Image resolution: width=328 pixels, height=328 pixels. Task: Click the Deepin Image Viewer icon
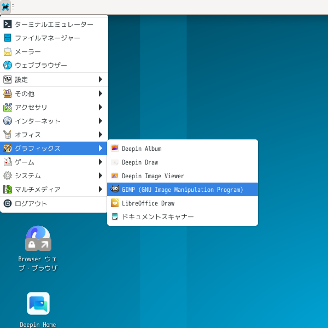(115, 176)
